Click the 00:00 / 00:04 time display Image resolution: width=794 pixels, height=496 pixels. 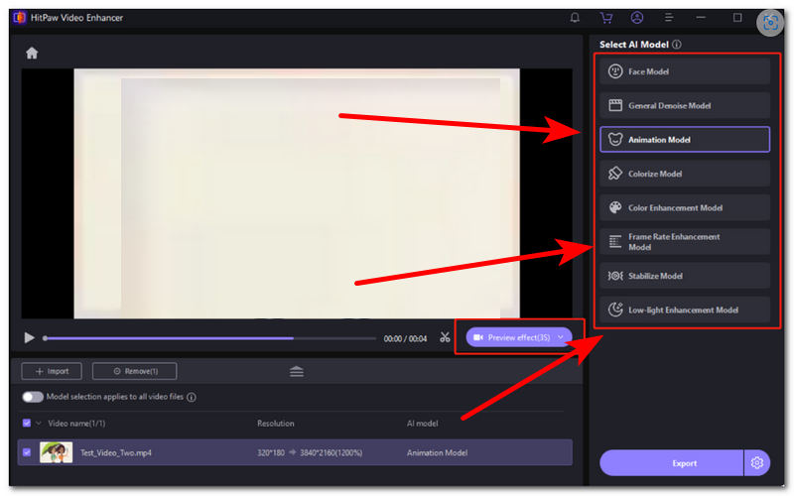(405, 338)
